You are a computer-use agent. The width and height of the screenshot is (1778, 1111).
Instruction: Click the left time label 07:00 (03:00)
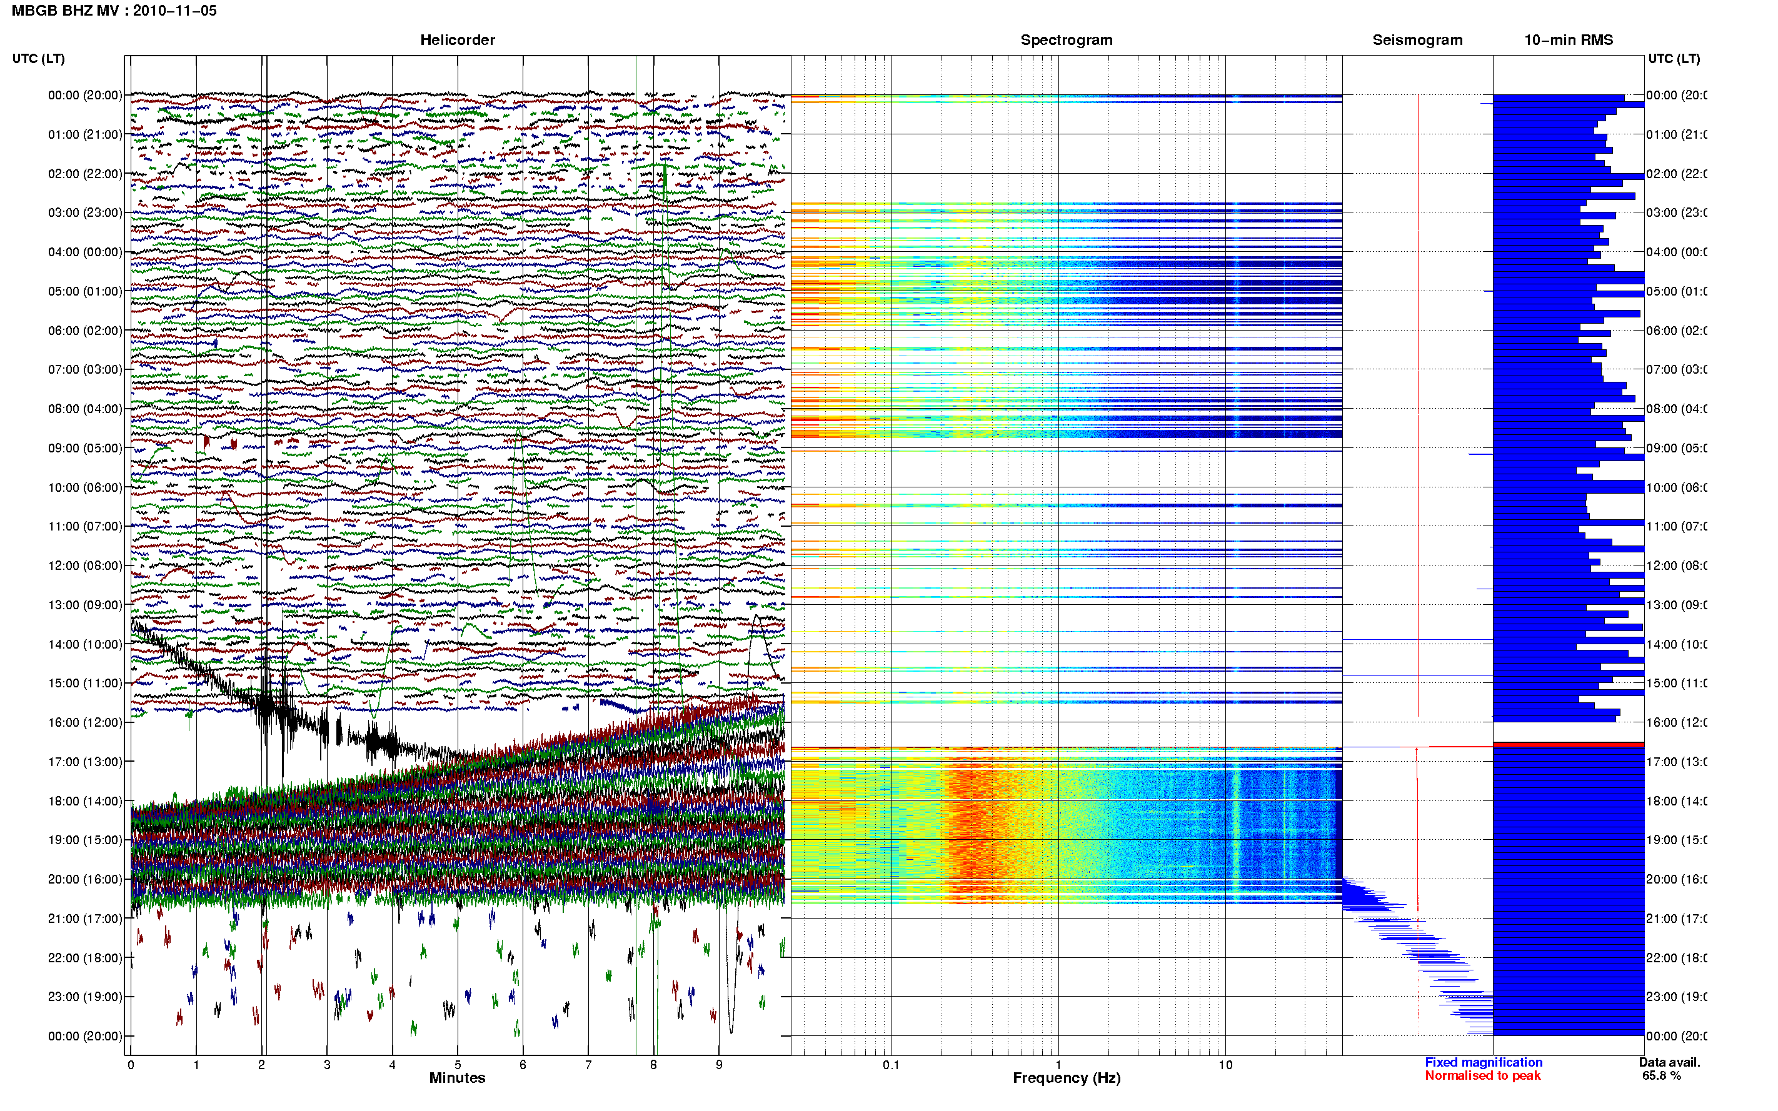pos(85,369)
